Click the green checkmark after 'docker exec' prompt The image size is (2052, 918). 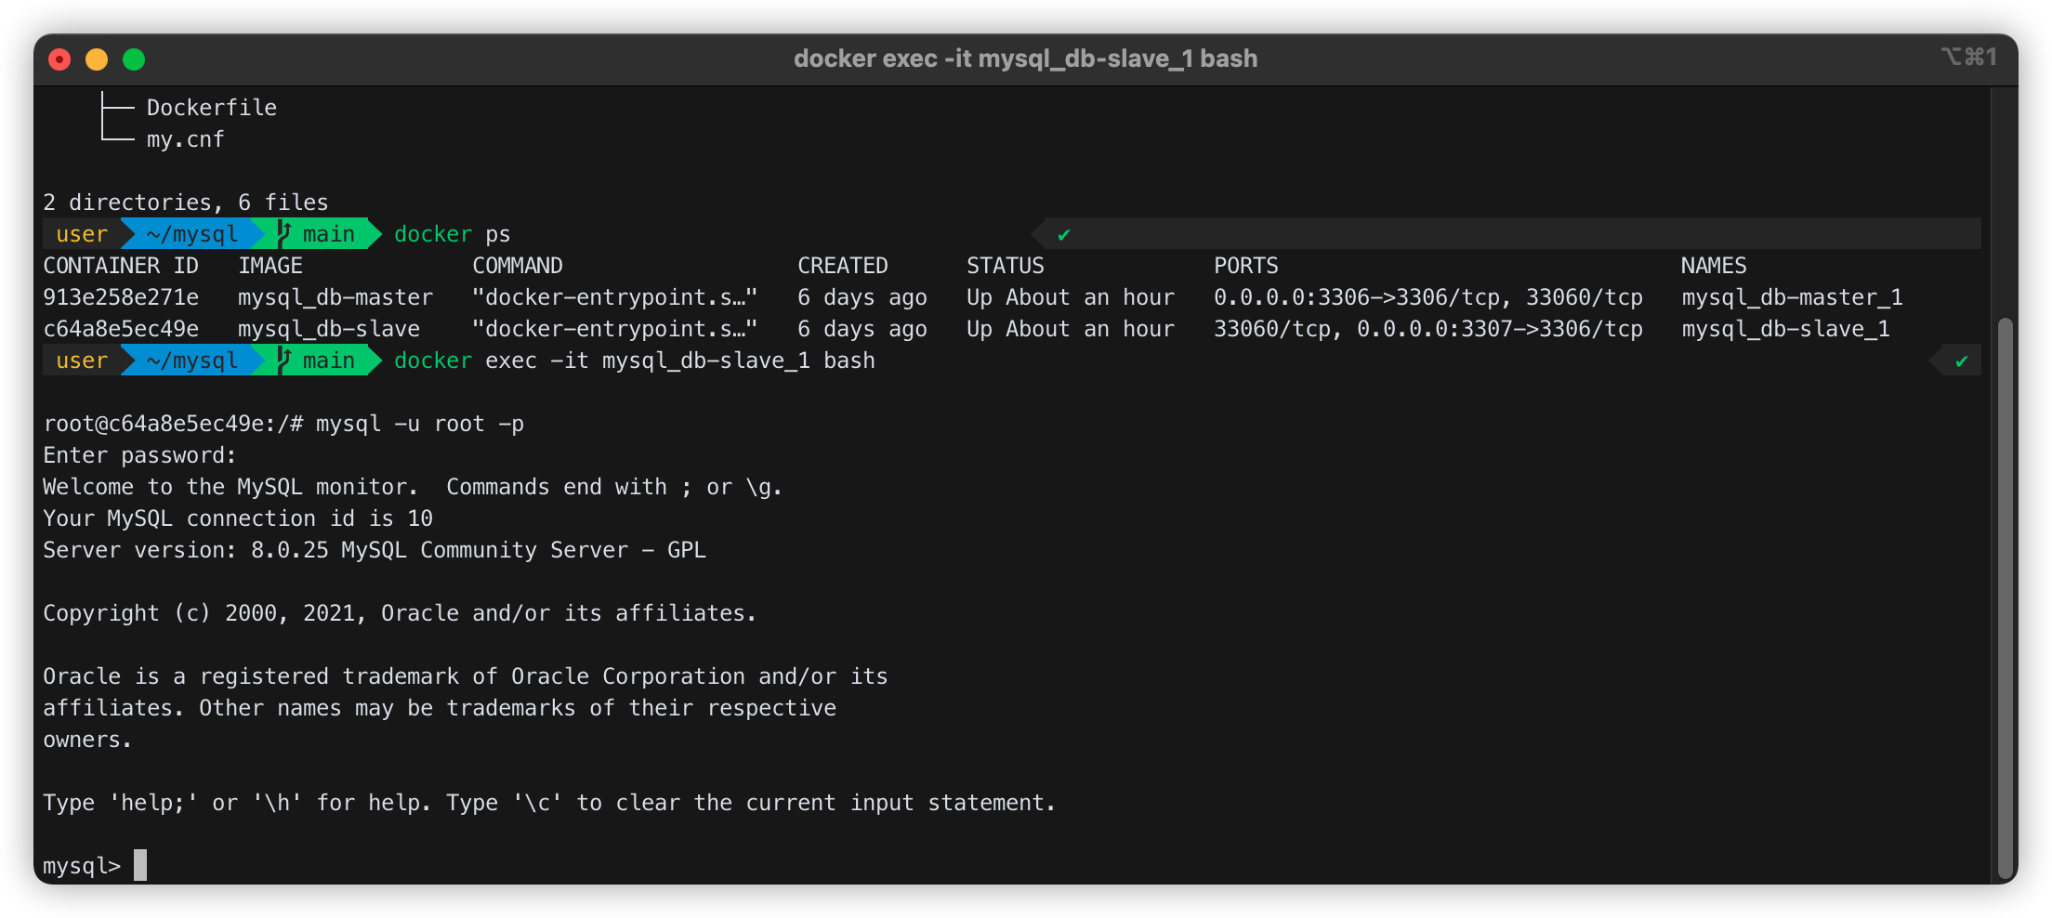tap(1961, 361)
